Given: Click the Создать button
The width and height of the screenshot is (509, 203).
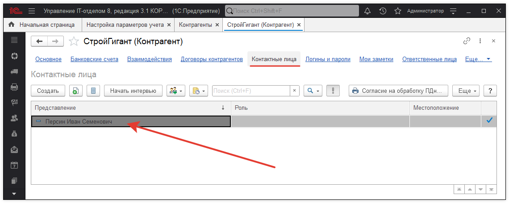Looking at the screenshot, I should pos(48,91).
